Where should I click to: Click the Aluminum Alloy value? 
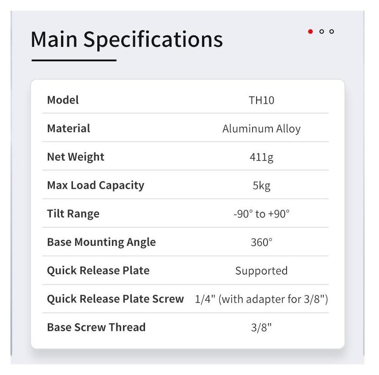pos(261,129)
